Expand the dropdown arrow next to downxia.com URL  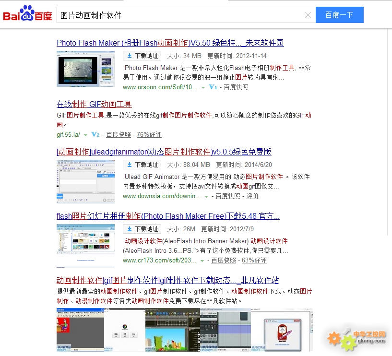(x=206, y=197)
